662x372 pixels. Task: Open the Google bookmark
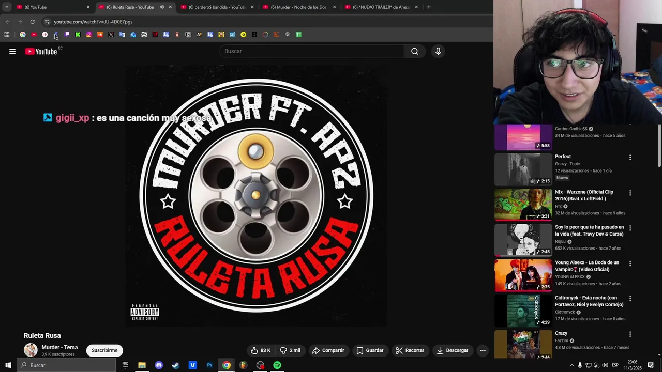coord(23,35)
